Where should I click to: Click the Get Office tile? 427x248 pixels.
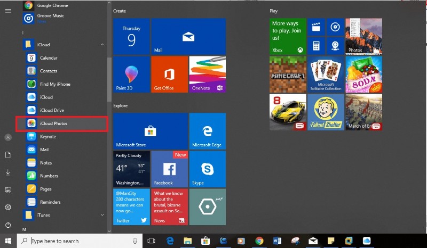(x=169, y=75)
